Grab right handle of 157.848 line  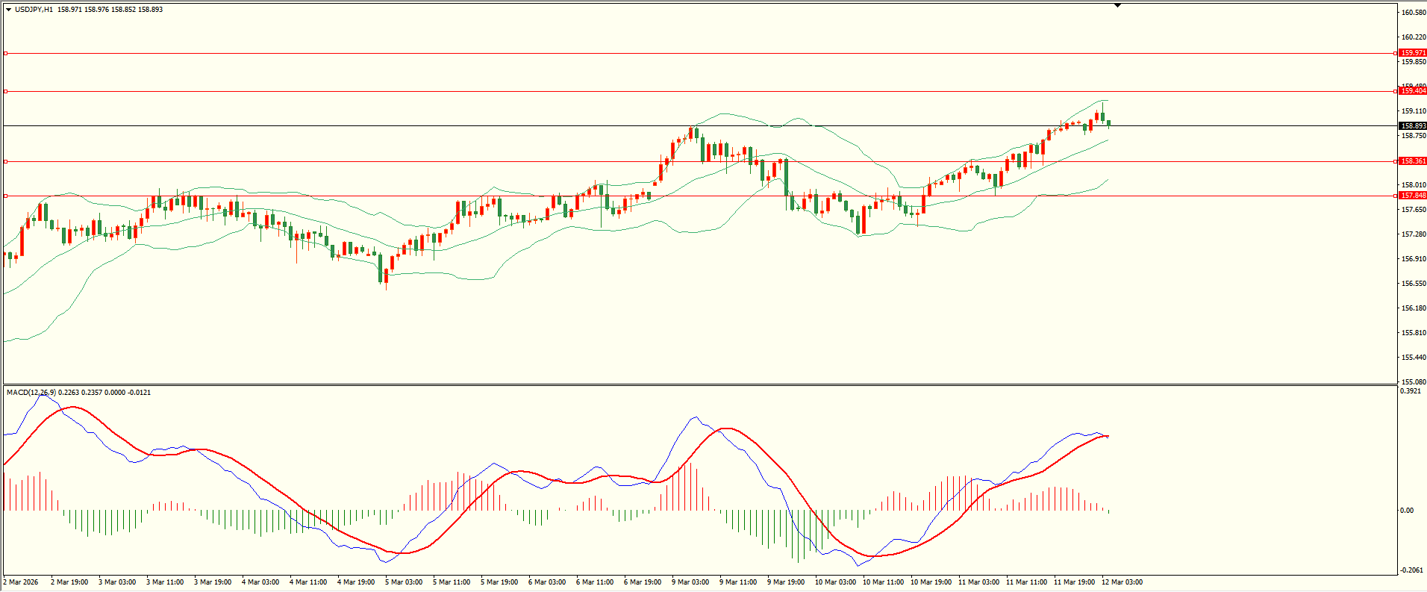point(1395,196)
